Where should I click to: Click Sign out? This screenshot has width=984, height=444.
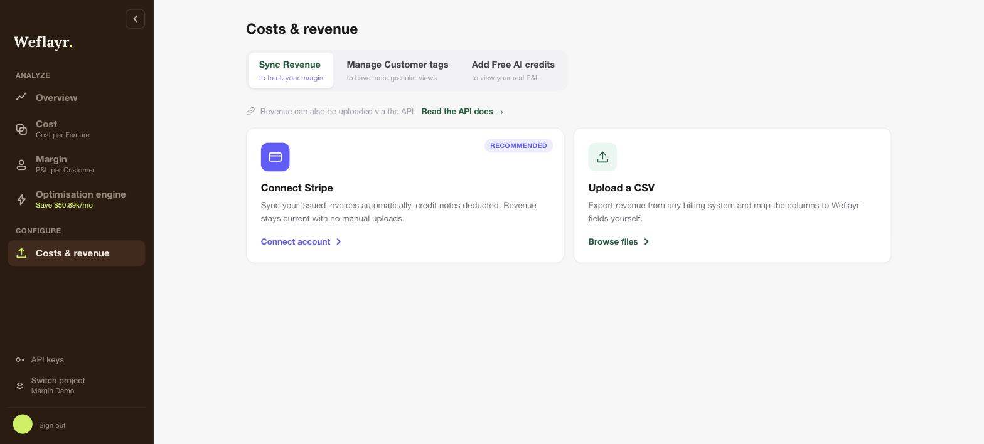point(52,425)
